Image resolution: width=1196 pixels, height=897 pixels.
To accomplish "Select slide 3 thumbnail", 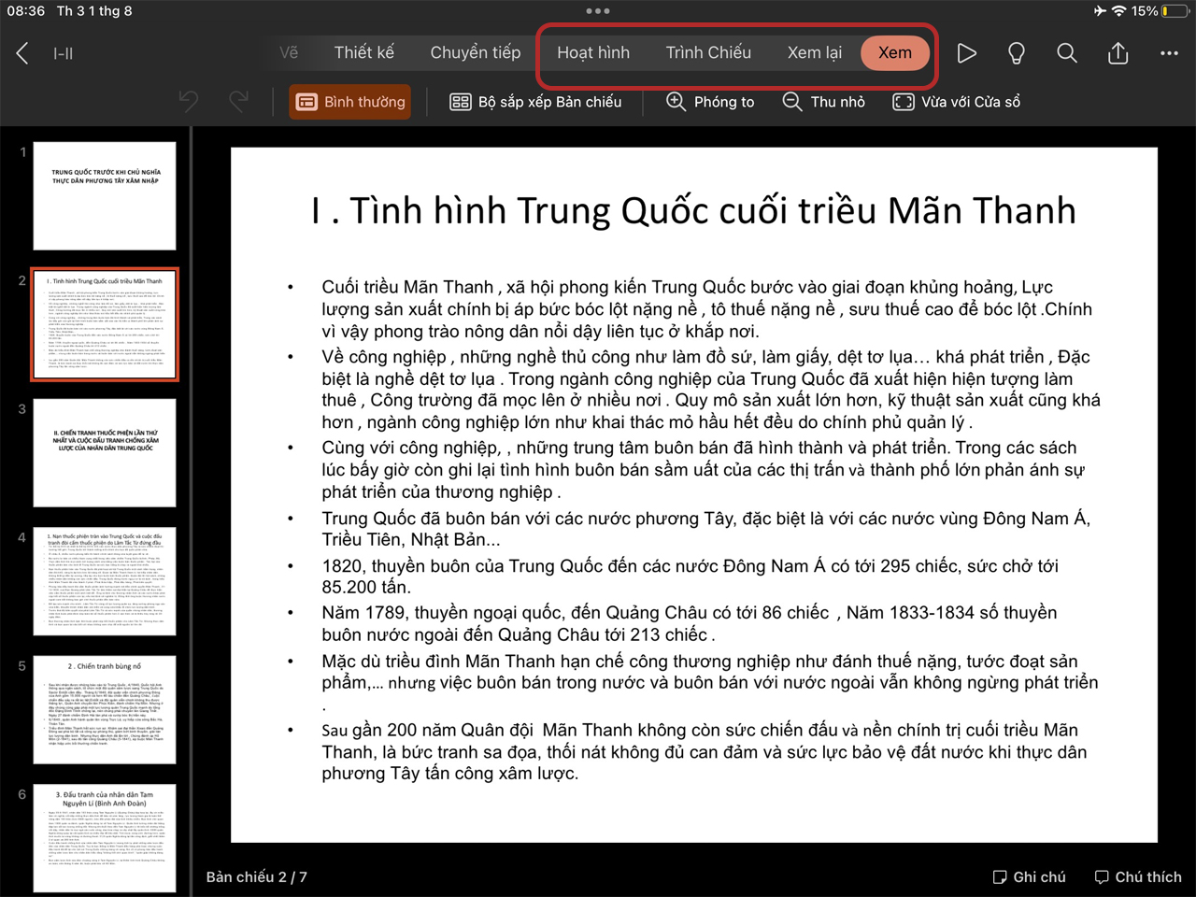I will point(105,453).
